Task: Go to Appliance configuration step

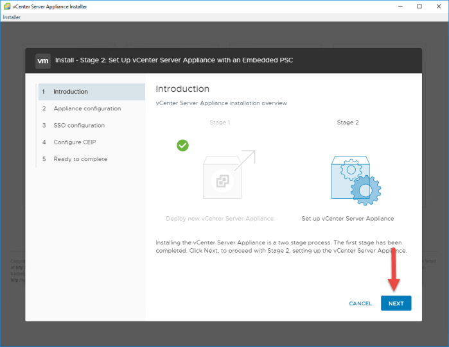Action: (x=87, y=108)
